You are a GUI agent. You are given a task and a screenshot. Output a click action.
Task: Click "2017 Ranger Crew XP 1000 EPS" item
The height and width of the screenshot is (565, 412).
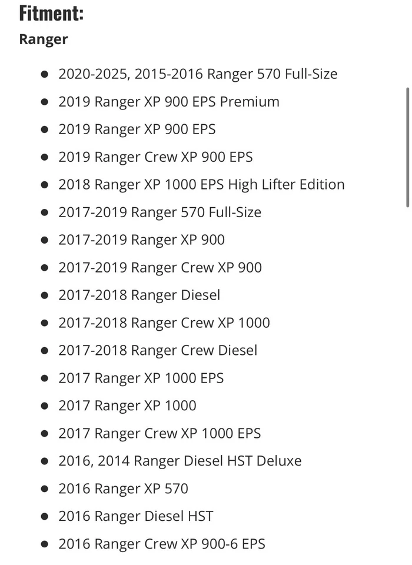point(160,434)
